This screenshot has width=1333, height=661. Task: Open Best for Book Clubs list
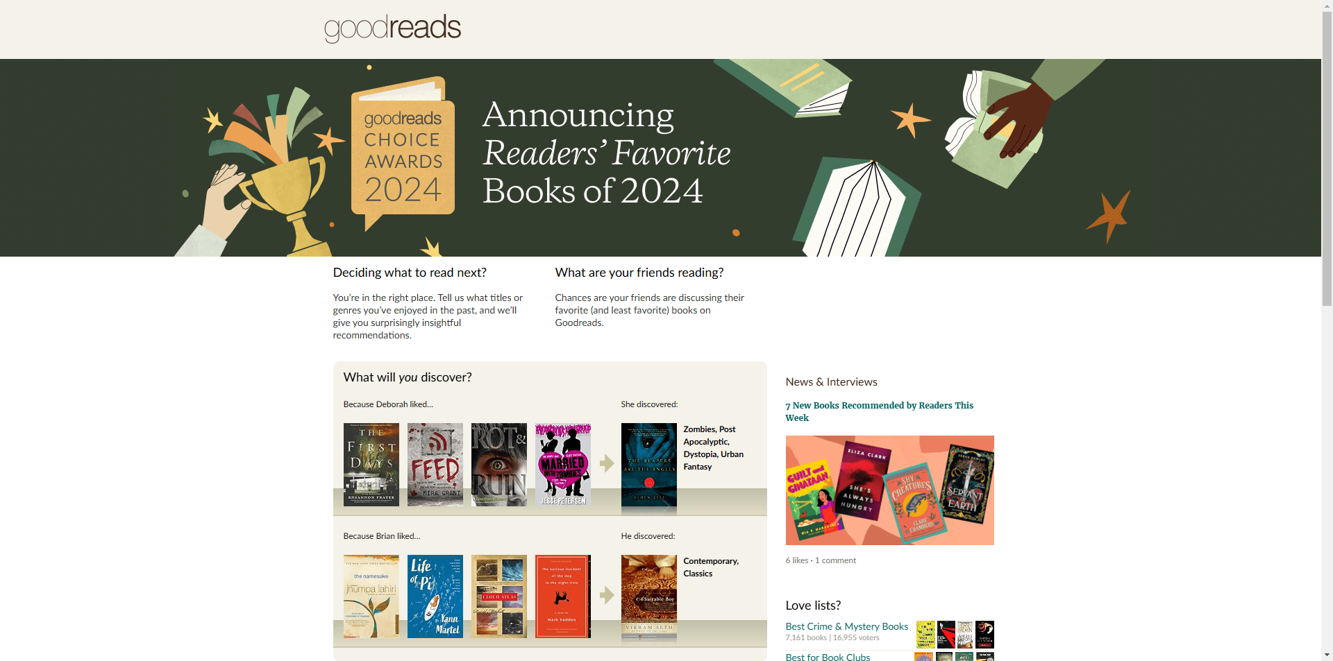pos(828,657)
